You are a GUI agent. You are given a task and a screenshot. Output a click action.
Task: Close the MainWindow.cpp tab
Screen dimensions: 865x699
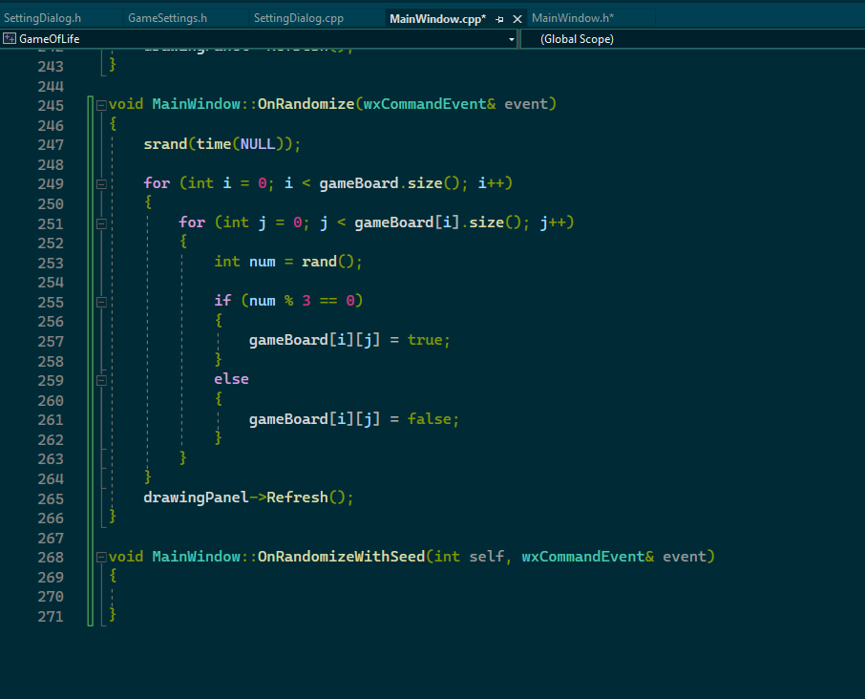517,17
